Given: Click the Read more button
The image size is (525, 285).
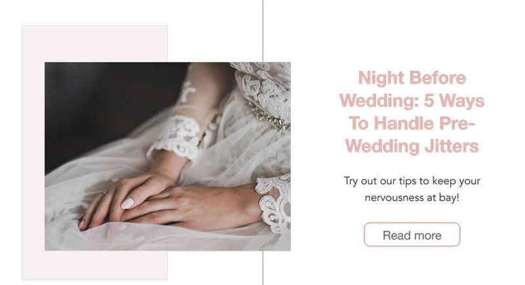Looking at the screenshot, I should [412, 235].
